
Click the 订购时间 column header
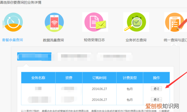click(99, 78)
